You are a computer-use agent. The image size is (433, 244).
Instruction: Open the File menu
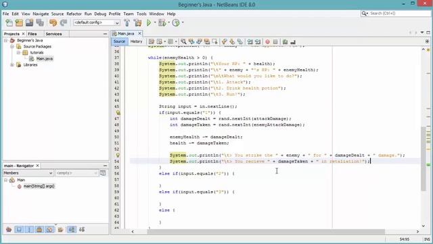(5, 14)
